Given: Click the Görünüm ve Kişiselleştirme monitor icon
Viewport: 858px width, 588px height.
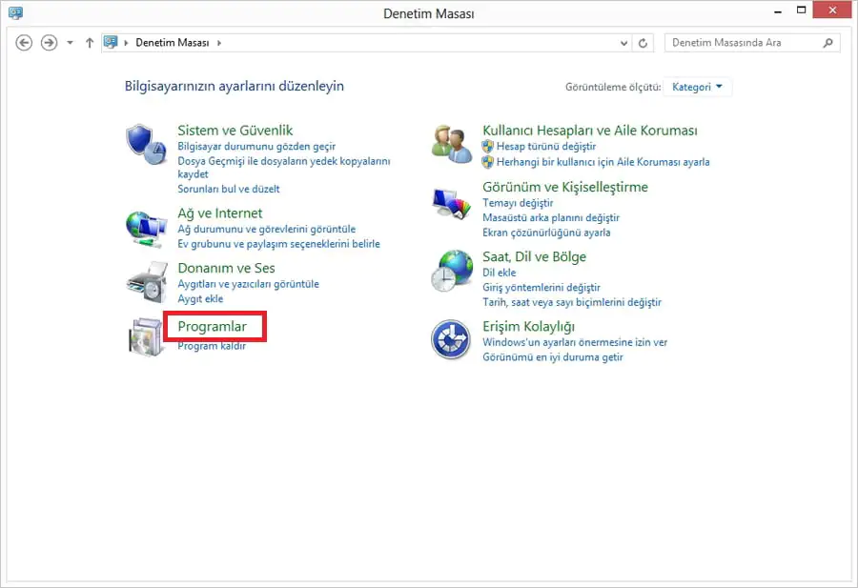Looking at the screenshot, I should [450, 200].
